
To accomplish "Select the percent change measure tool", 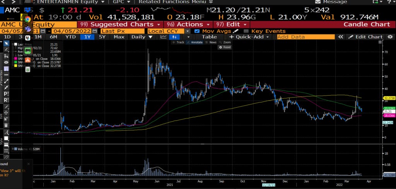I will 6,56.
